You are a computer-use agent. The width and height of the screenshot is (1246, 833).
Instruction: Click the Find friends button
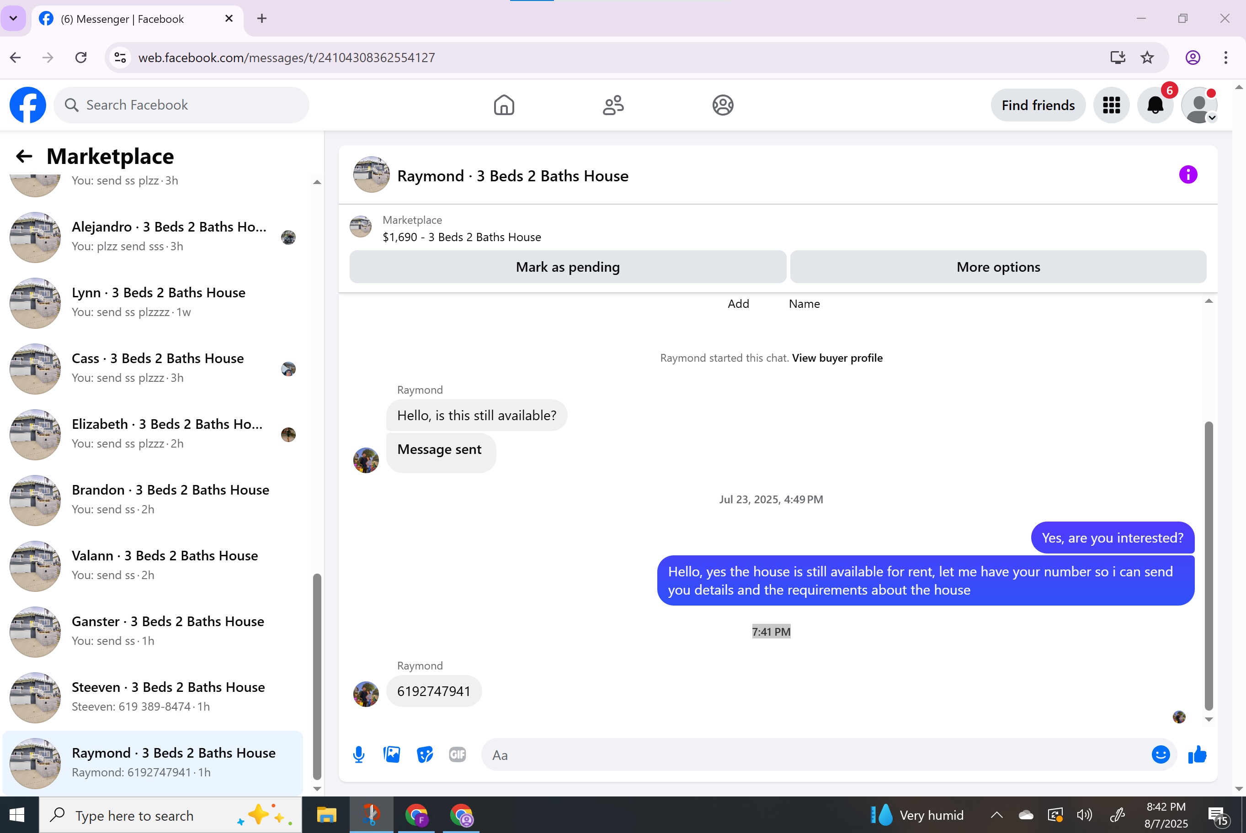[1038, 105]
